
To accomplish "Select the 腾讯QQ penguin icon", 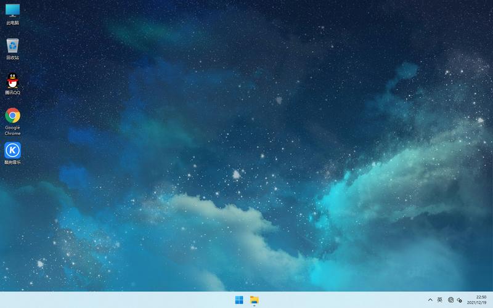I will 12,81.
